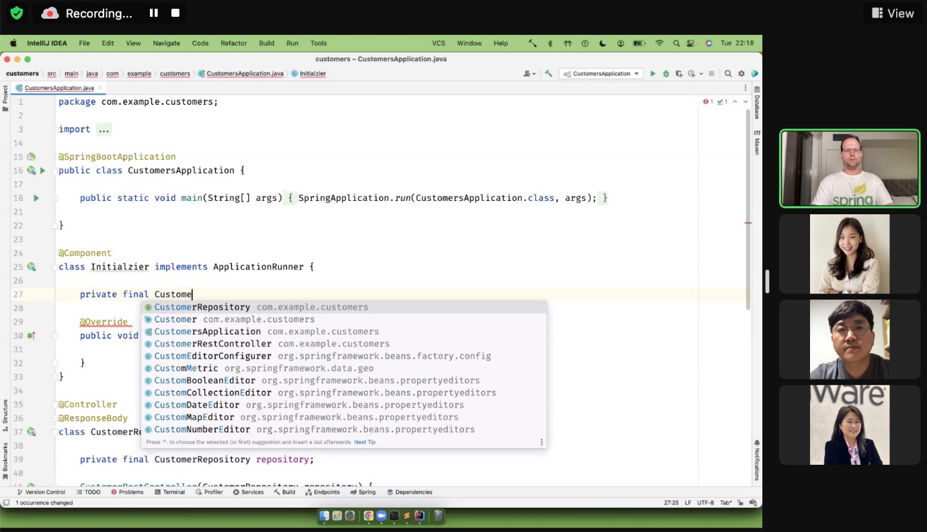Open the Project tool window stripe
The image size is (927, 532).
click(5, 98)
